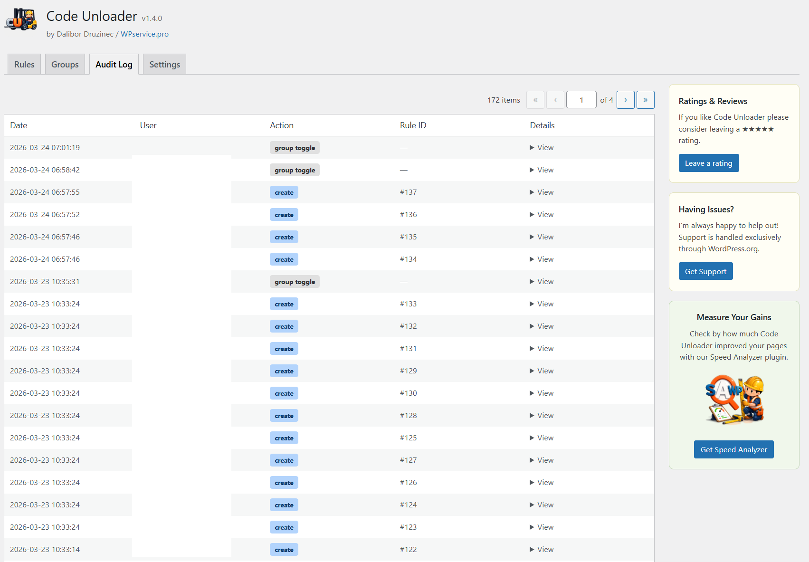Click the Get Speed Analyzer button
This screenshot has width=809, height=562.
click(733, 449)
